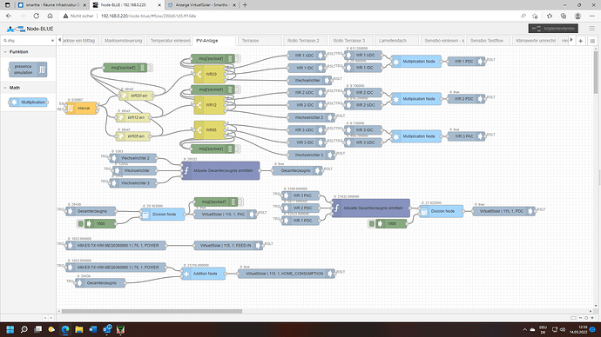
Task: Select the Addition Node
Action: tap(203, 274)
